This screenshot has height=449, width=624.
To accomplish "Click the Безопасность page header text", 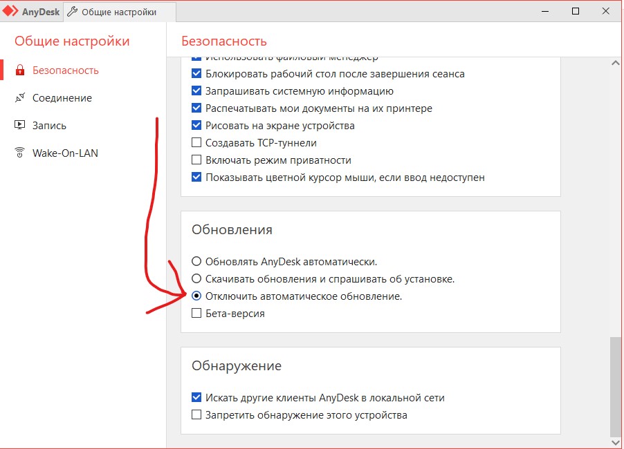I will (224, 41).
